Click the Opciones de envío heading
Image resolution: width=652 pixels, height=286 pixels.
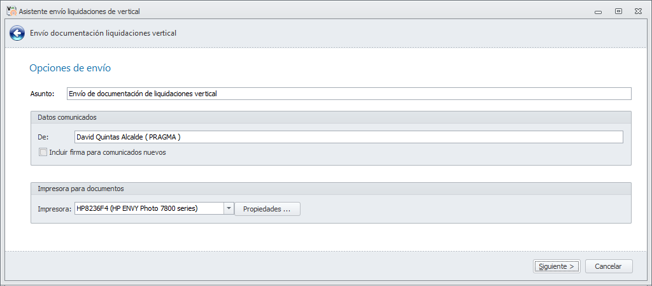[71, 68]
